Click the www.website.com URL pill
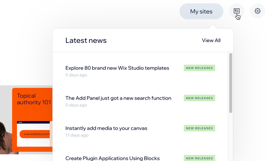The width and height of the screenshot is (268, 161). pos(35,134)
